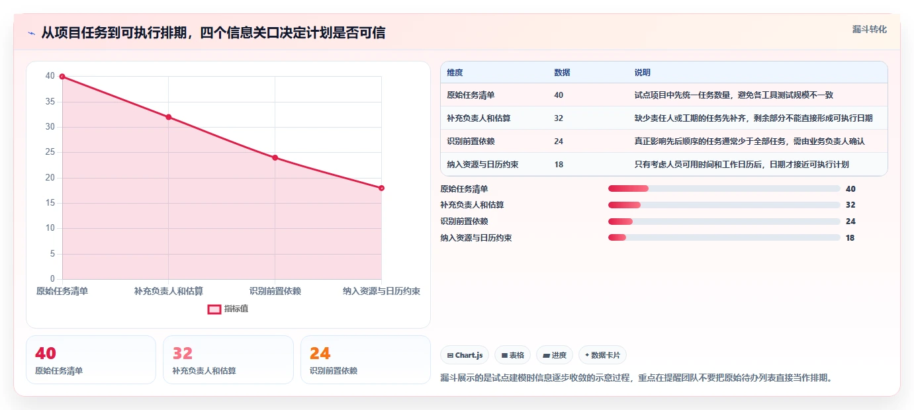Click table value 40
This screenshot has width=914, height=410.
coord(559,95)
